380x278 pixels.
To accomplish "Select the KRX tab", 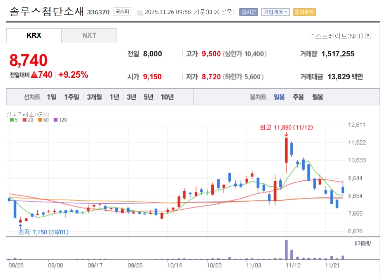I will point(34,35).
